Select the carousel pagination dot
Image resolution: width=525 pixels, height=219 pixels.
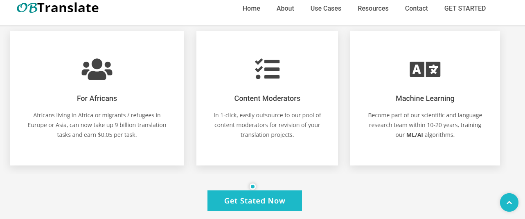tap(252, 187)
